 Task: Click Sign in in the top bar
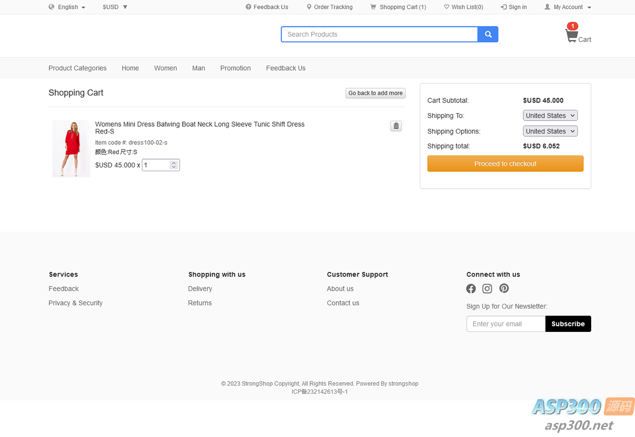[x=514, y=7]
